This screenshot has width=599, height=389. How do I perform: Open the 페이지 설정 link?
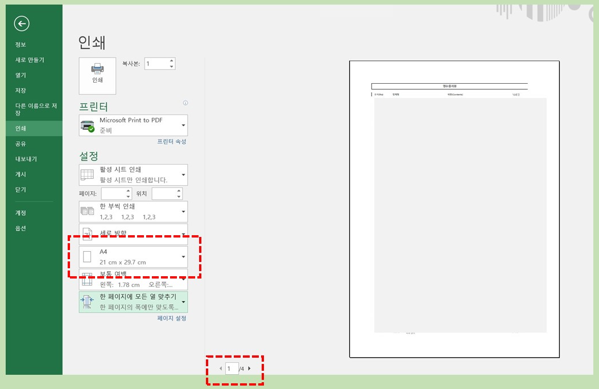[172, 318]
